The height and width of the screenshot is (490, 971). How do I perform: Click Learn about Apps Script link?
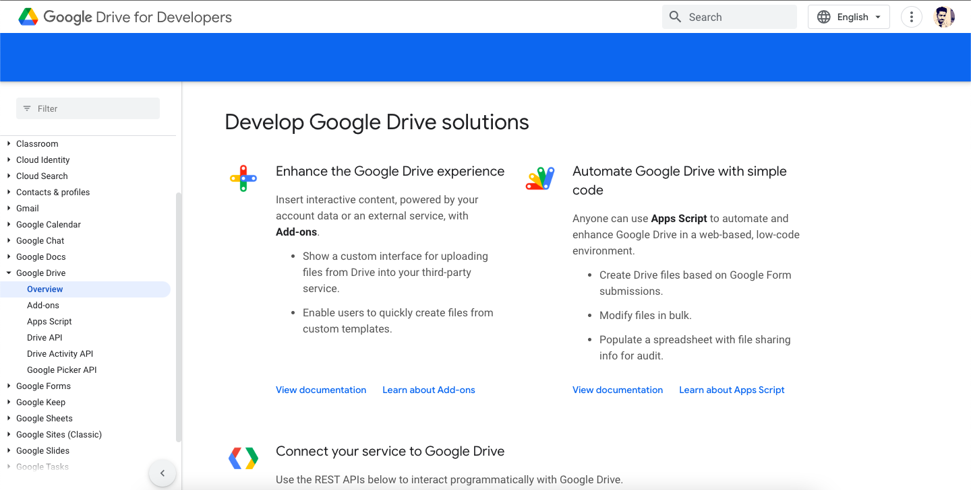pos(732,390)
